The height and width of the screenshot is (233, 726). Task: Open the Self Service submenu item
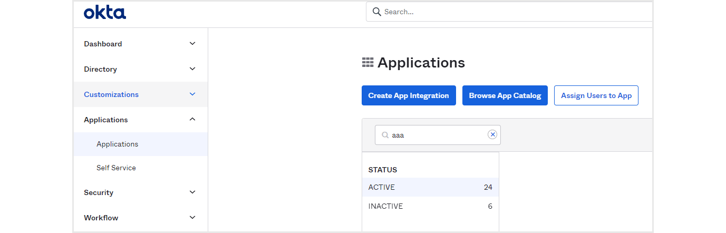[116, 168]
